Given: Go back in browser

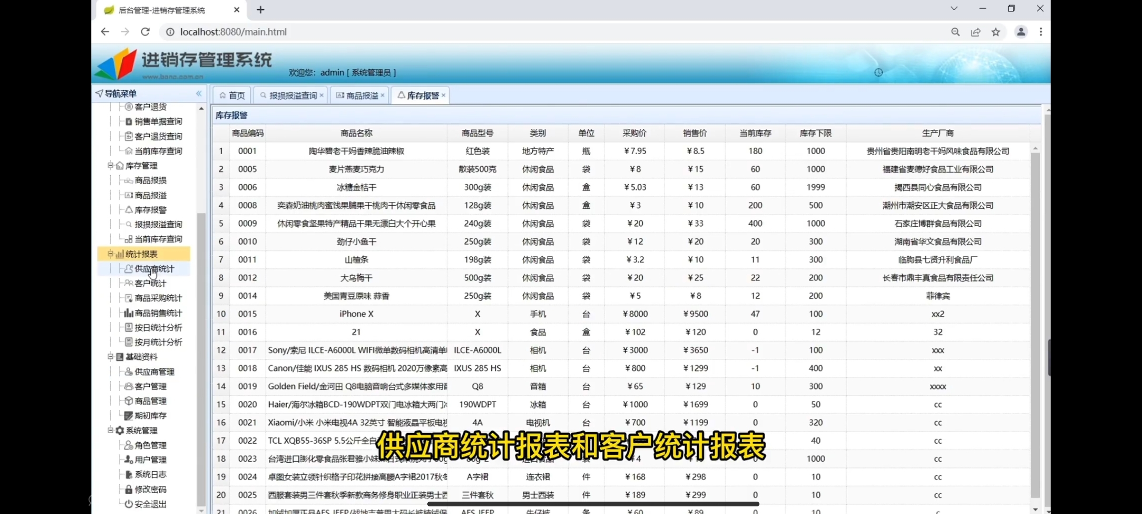Looking at the screenshot, I should point(105,32).
